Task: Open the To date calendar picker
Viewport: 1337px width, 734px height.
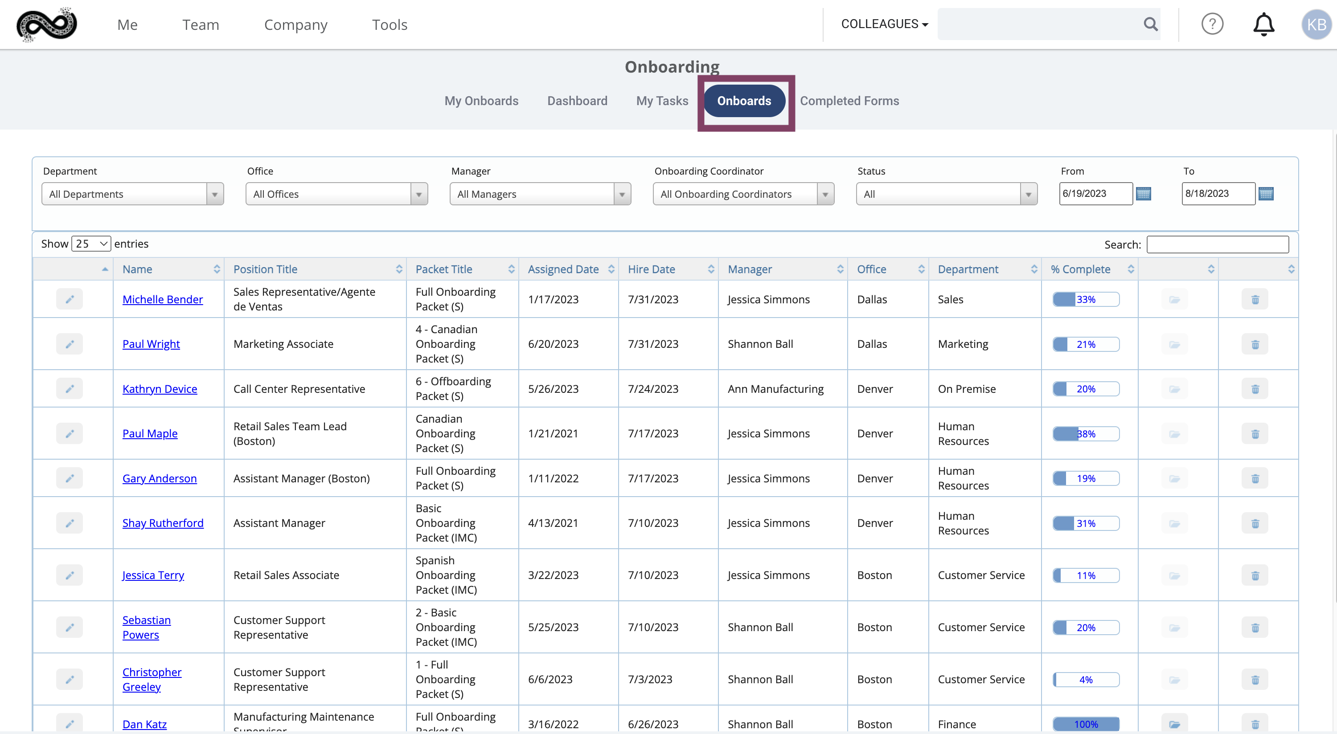Action: pos(1266,193)
